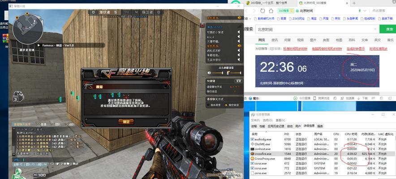Toggle the 战队 chat filter checkbox
396x179 pixels.
[x=67, y=124]
